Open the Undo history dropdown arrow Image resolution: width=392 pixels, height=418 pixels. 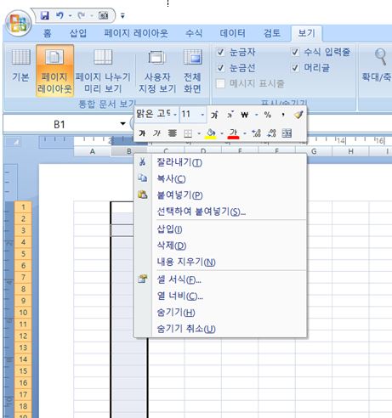click(70, 16)
